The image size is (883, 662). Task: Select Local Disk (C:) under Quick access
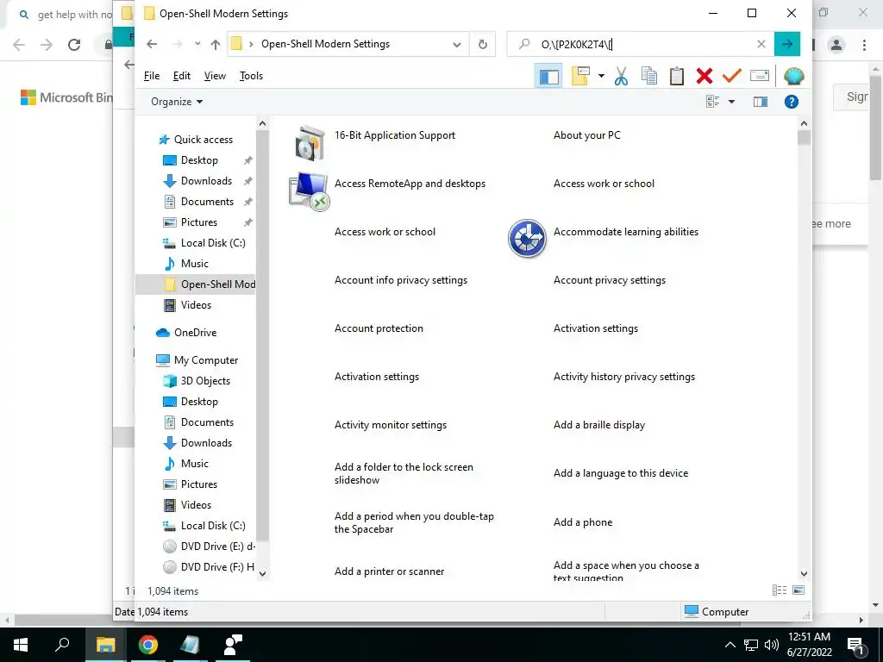coord(213,243)
